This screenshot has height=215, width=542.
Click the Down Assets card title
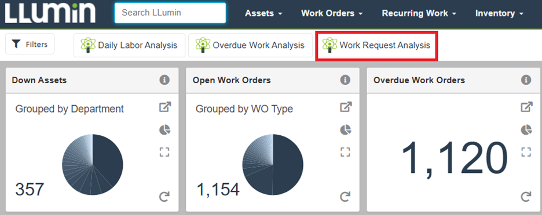click(x=39, y=80)
